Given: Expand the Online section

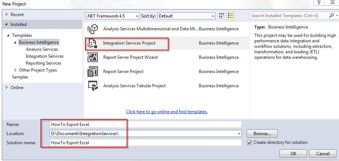Looking at the screenshot, I should [x=7, y=88].
